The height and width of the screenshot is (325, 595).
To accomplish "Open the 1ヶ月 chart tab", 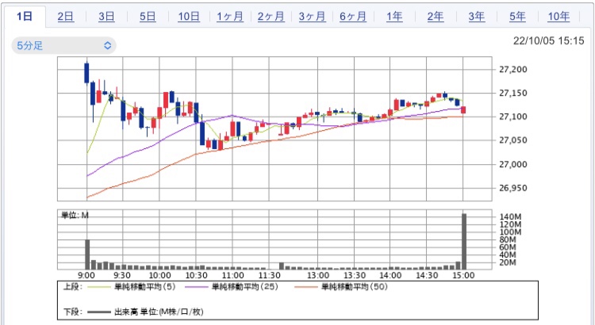I will [230, 17].
